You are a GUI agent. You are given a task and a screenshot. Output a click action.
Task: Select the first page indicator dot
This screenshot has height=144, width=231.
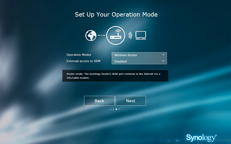tap(110, 109)
